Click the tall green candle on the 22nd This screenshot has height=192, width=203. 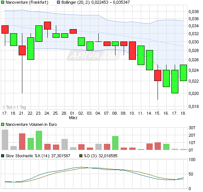[x=31, y=49]
